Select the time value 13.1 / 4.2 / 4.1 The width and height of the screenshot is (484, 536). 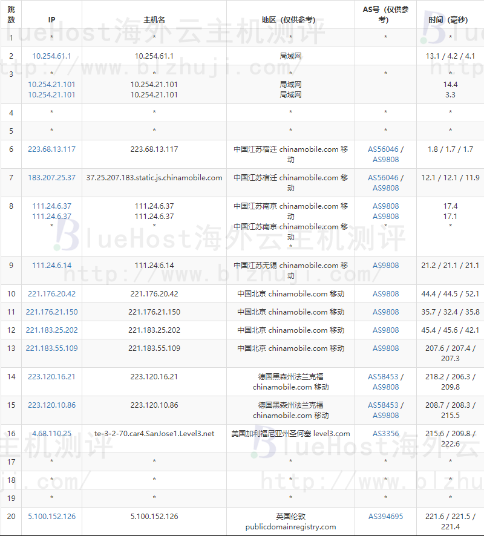point(450,56)
